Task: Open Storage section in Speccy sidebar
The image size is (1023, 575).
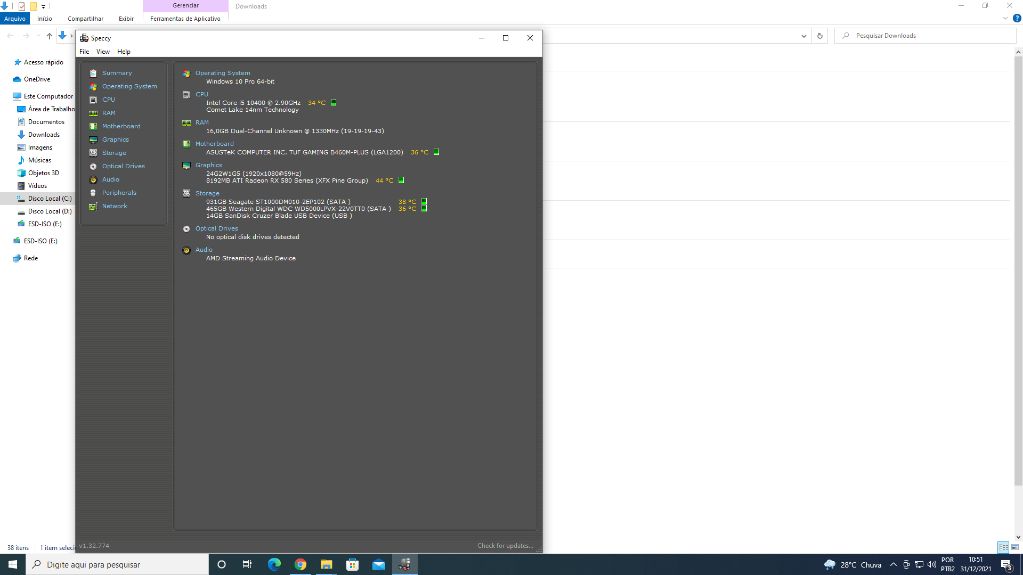Action: click(114, 153)
